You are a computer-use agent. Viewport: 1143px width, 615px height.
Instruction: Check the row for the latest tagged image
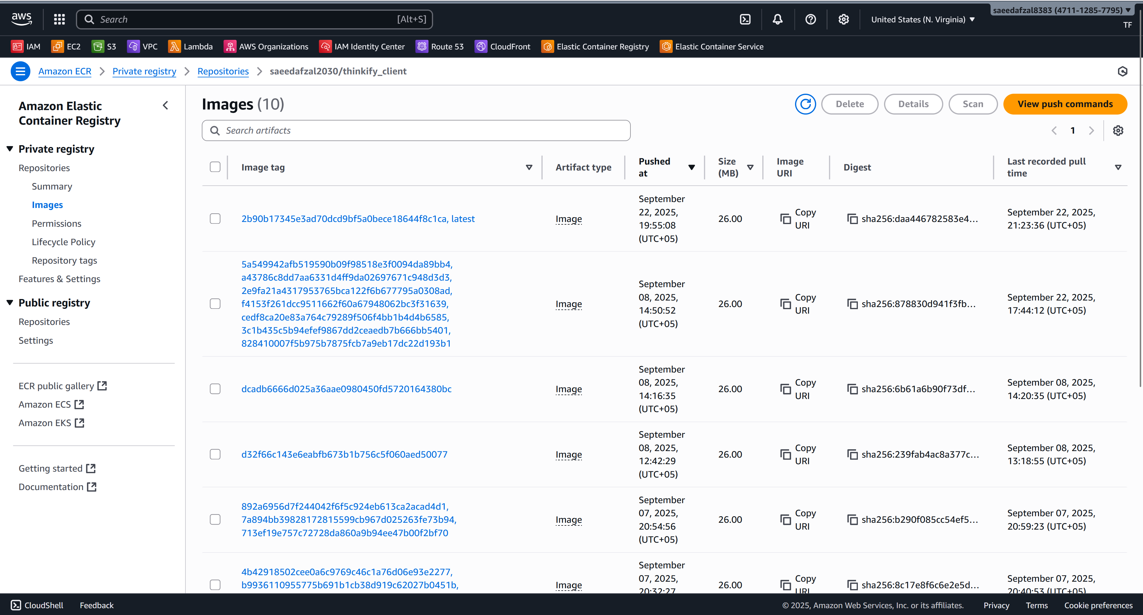pyautogui.click(x=215, y=218)
